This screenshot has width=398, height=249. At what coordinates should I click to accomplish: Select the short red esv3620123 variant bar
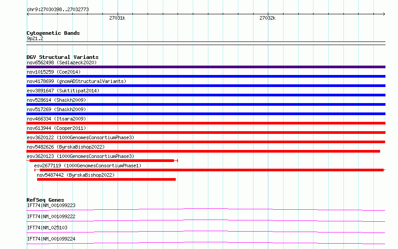point(102,161)
